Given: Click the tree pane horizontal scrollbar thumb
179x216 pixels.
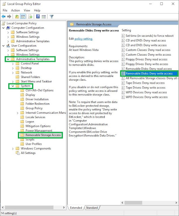Looking at the screenshot, I should tap(29, 208).
